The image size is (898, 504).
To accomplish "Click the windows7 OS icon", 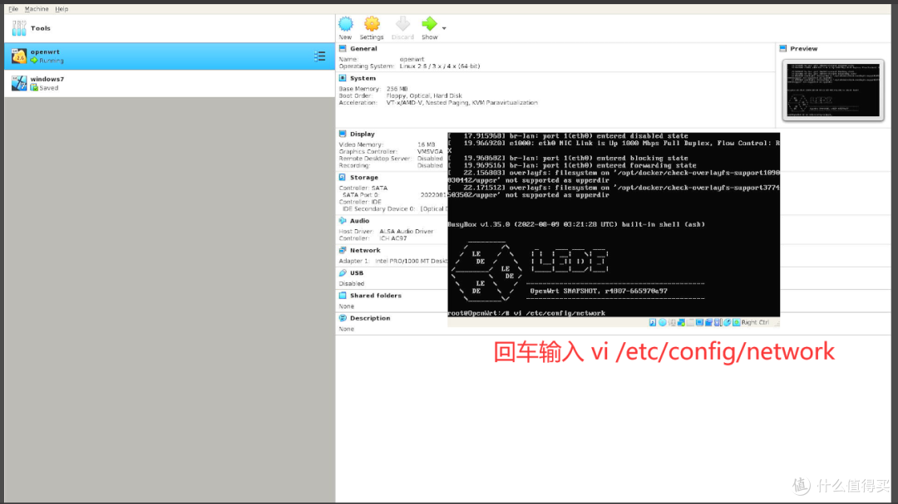I will click(19, 84).
